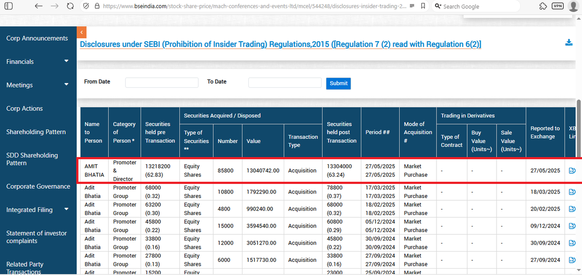Expand the Financials menu arrow
582x275 pixels.
66,61
